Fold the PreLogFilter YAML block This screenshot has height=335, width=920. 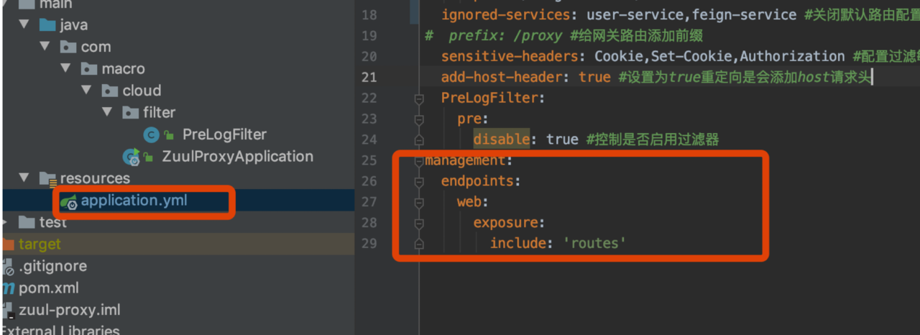[x=419, y=98]
